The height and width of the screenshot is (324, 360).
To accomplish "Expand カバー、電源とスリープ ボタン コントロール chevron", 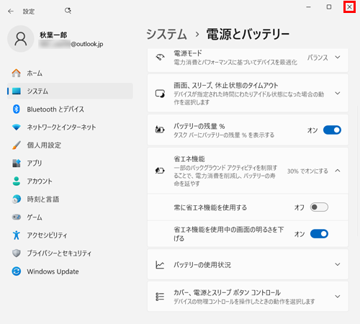I will point(338,297).
